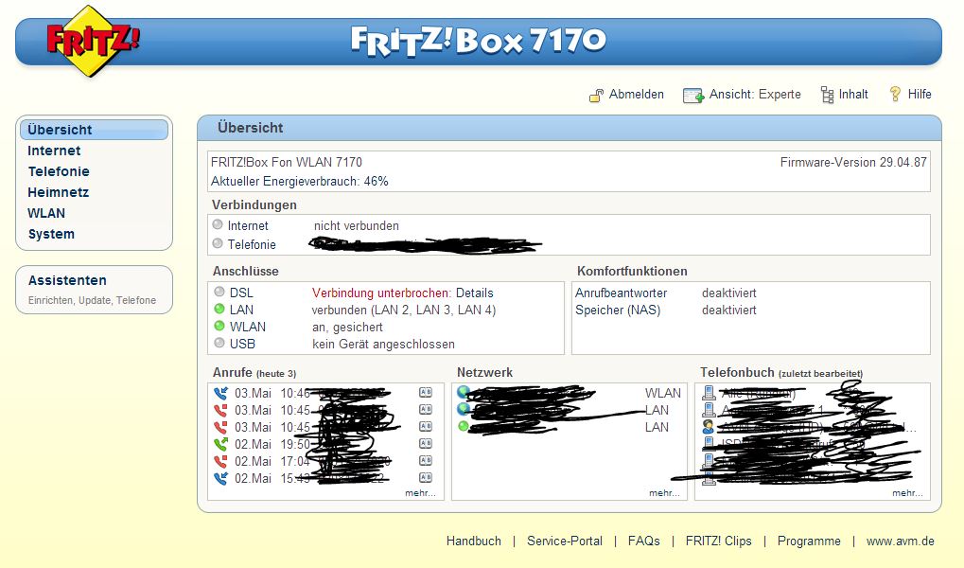Viewport: 964px width, 568px height.
Task: Click mehr... under Telefonbuch list
Action: pos(907,493)
